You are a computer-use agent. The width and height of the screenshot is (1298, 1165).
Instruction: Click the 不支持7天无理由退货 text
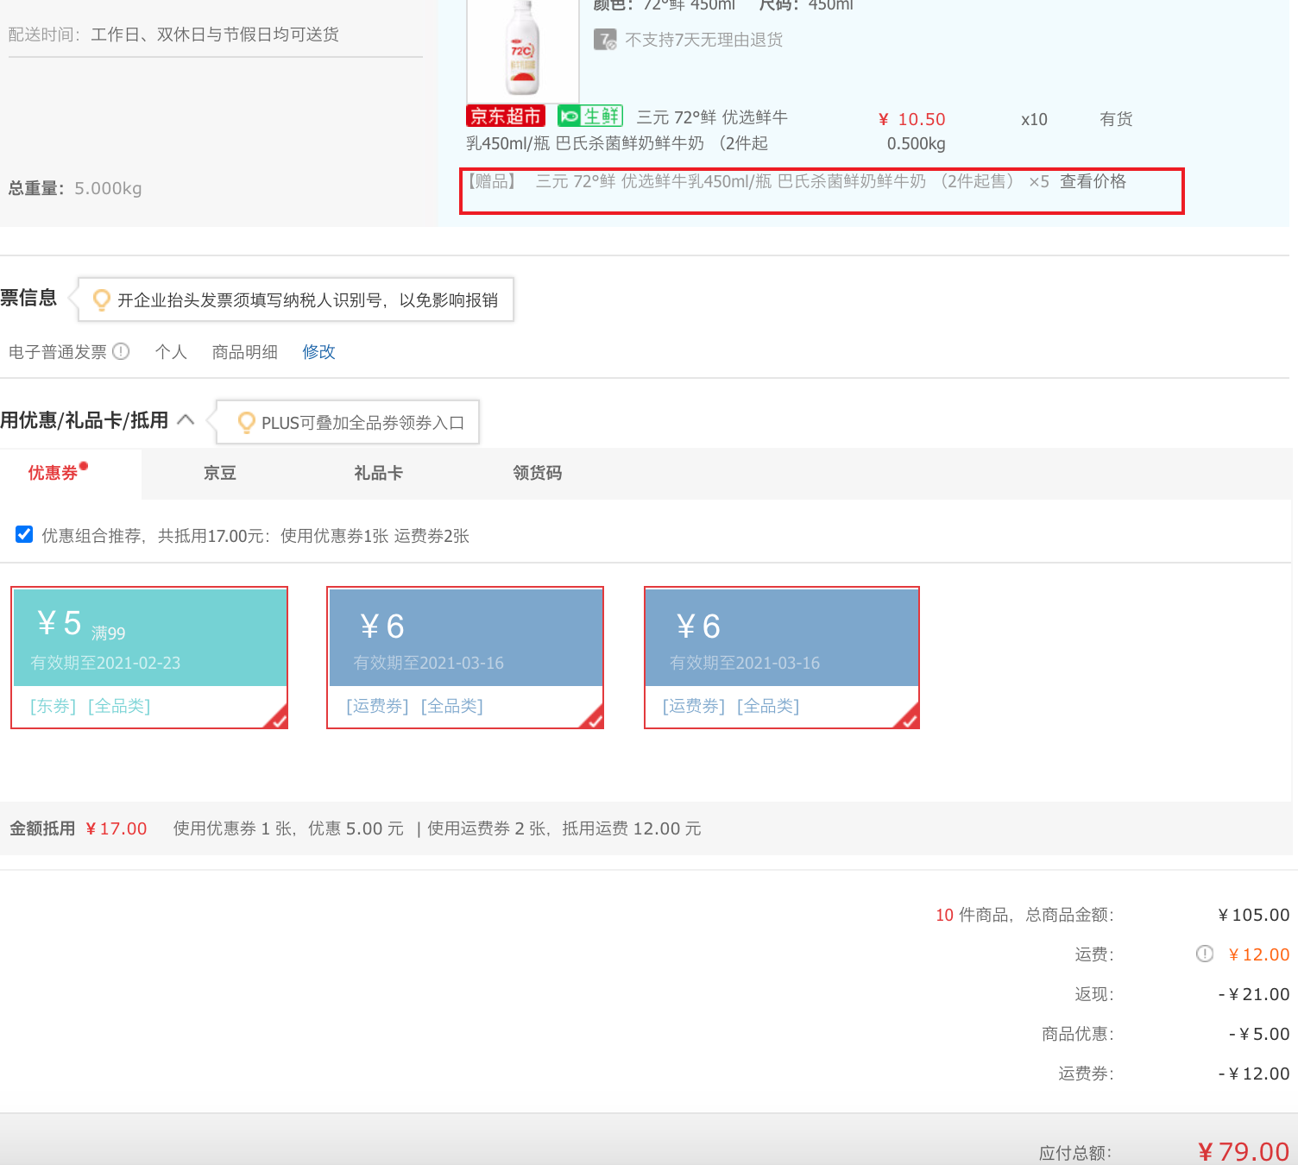coord(704,40)
